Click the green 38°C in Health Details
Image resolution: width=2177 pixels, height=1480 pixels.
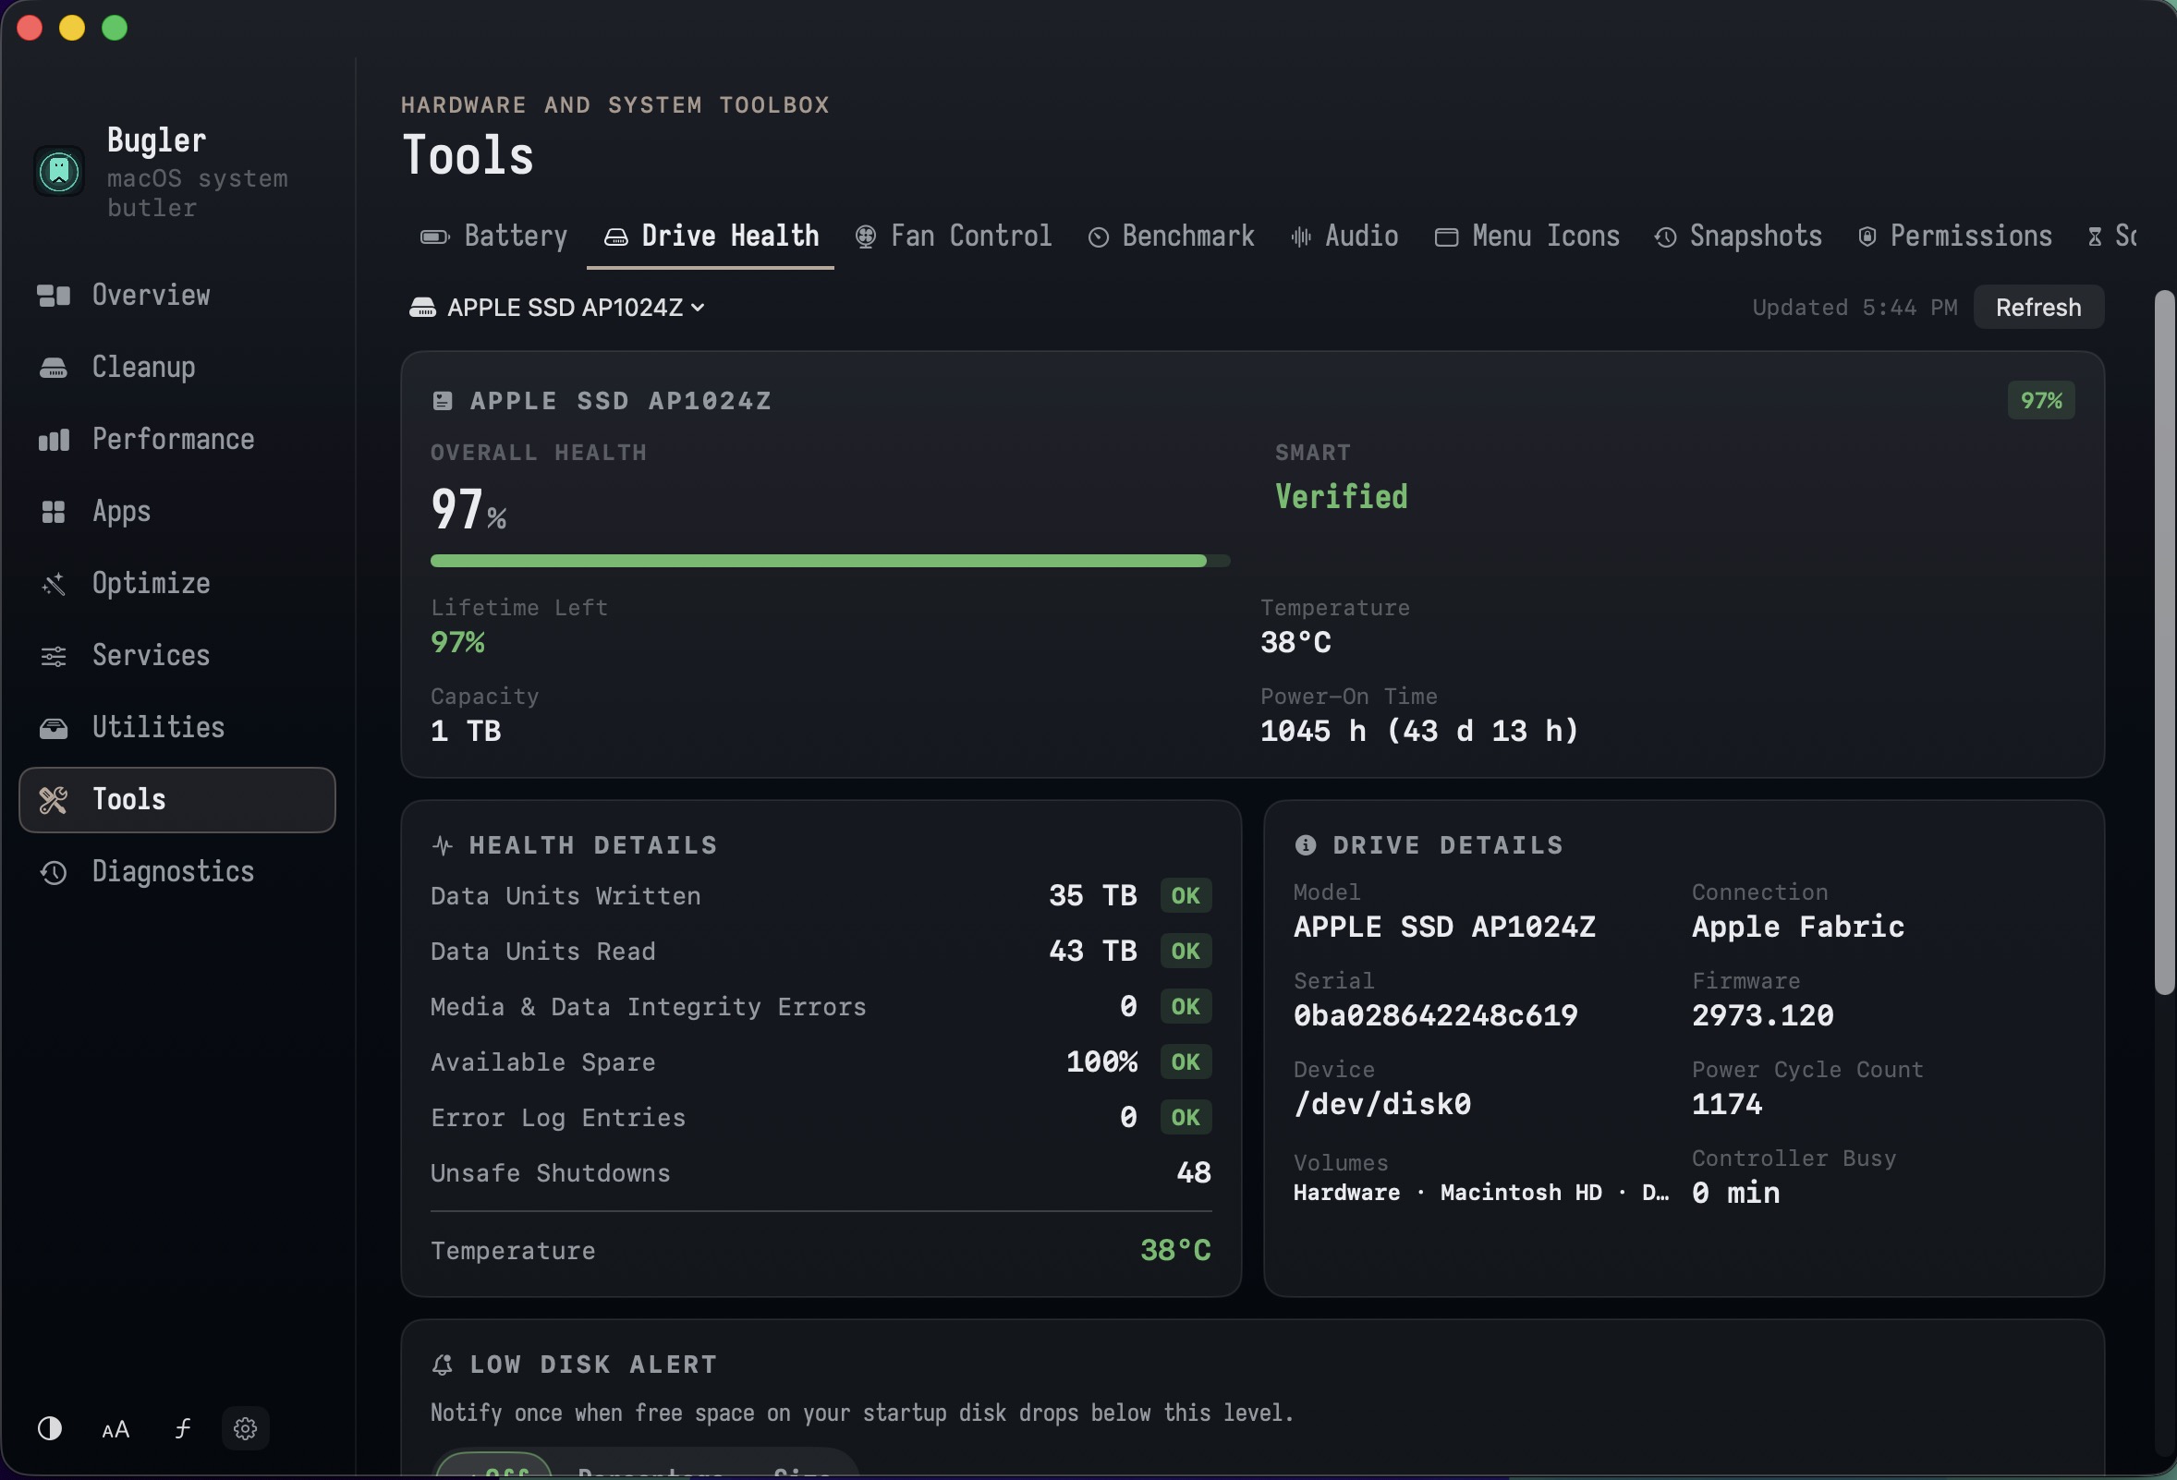1175,1251
